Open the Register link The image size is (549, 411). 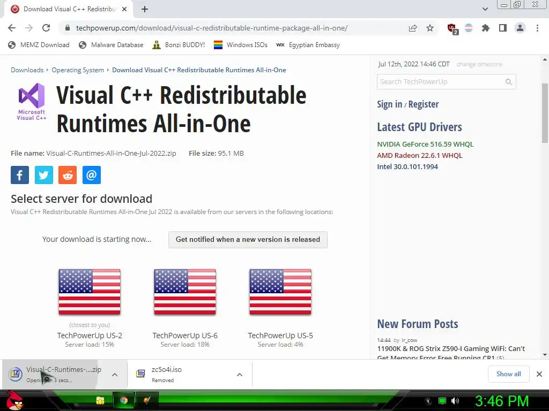point(424,104)
